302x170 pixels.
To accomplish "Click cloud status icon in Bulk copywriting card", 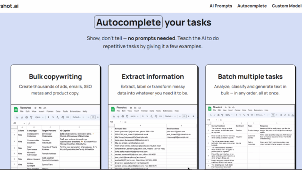I will pyautogui.click(x=45, y=108).
